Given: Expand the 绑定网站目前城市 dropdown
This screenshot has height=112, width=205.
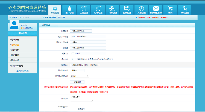Looking at the screenshot, I should tap(80, 76).
